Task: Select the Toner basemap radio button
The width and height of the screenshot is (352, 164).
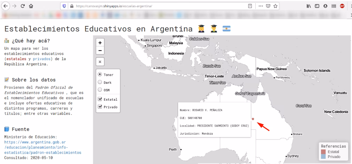Action: click(x=100, y=74)
